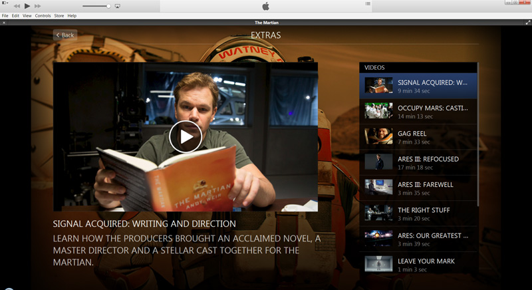The height and width of the screenshot is (290, 532).
Task: Click the 'OCCUPY MARS: CASTI...' title
Action: click(x=433, y=108)
